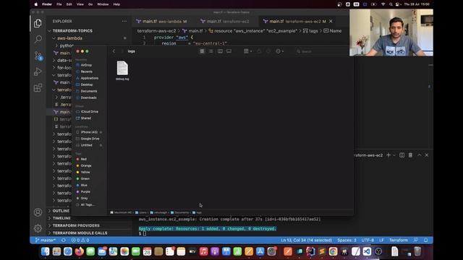Split the terminal panel
463x260 pixels.
point(402,155)
